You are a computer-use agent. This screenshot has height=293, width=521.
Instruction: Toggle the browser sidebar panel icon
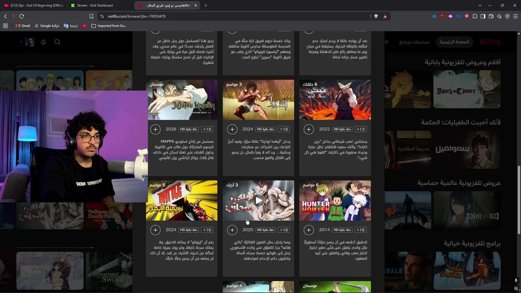click(483, 16)
